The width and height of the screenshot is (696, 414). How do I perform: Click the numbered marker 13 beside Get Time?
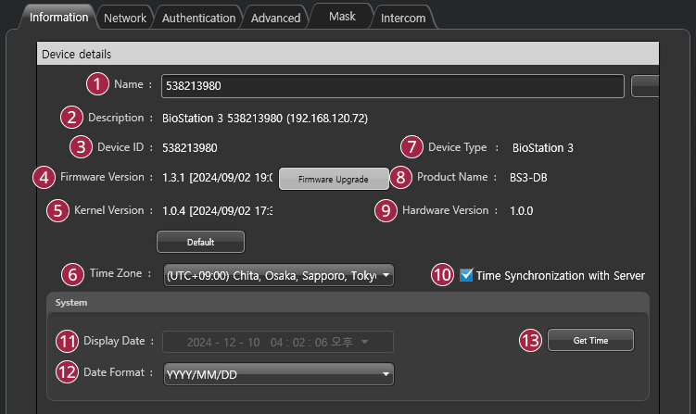(529, 340)
